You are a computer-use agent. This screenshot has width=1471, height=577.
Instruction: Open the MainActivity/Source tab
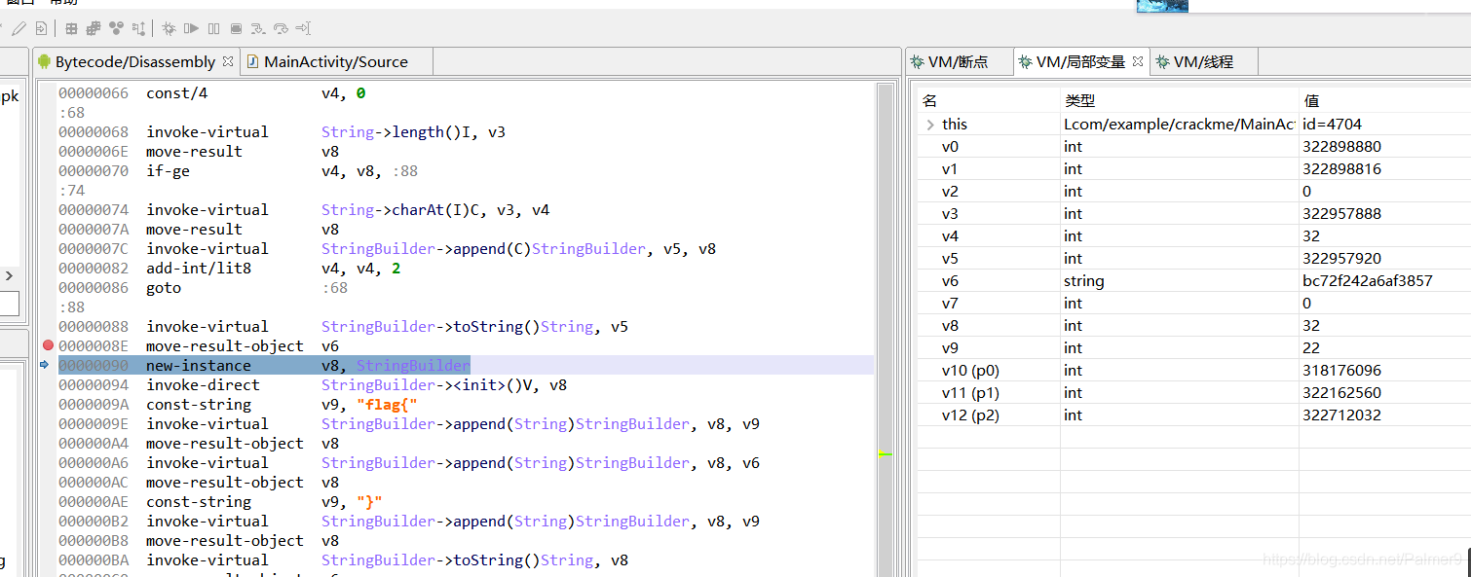point(336,61)
